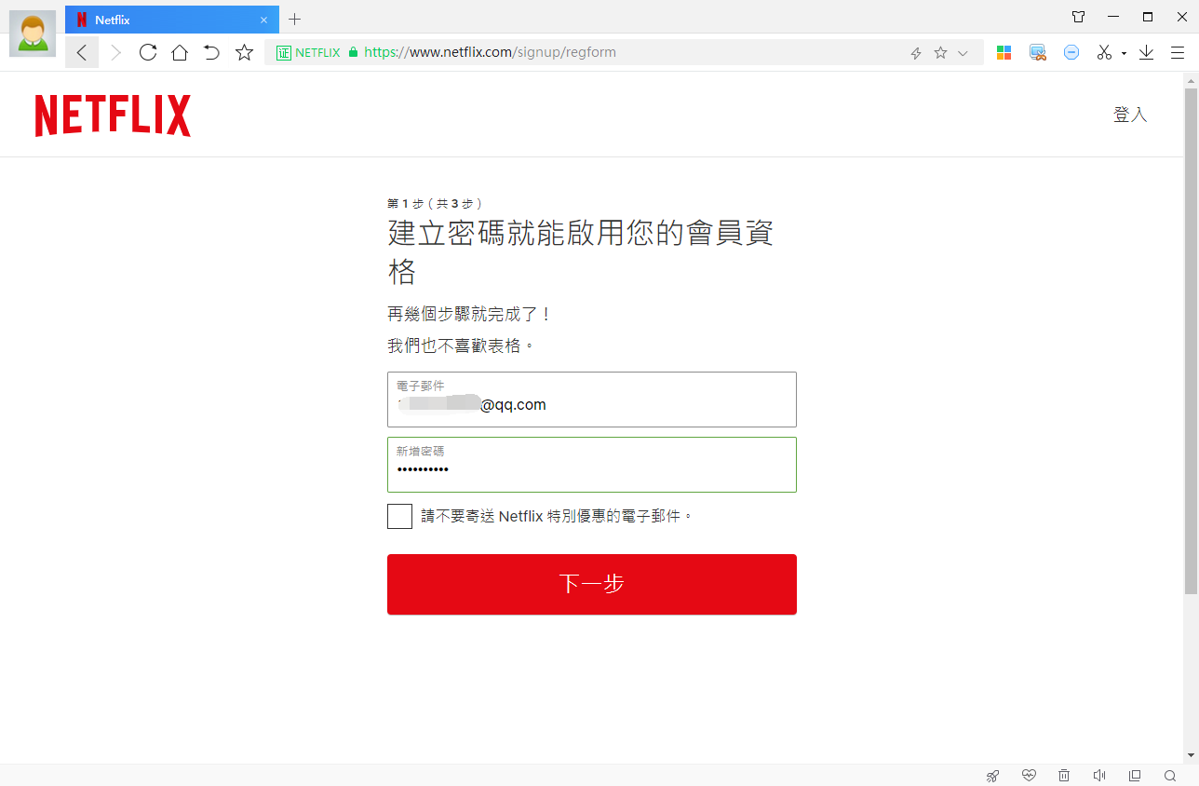Click the browser user avatar icon
The height and width of the screenshot is (786, 1199).
click(32, 33)
